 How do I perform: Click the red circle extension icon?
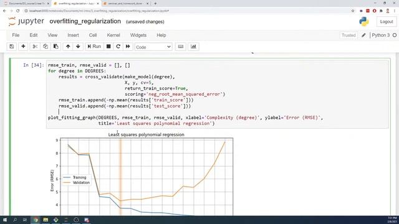click(374, 11)
